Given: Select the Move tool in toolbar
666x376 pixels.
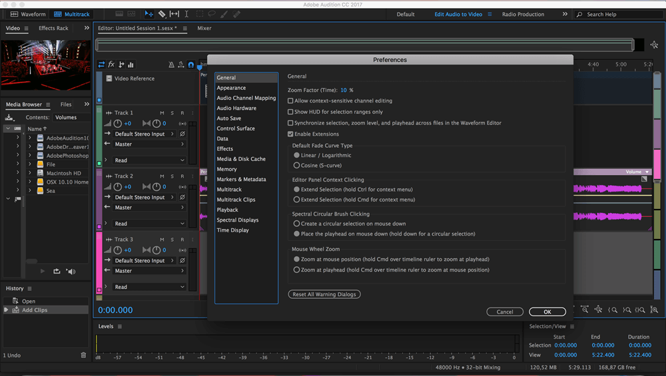Looking at the screenshot, I should (149, 14).
